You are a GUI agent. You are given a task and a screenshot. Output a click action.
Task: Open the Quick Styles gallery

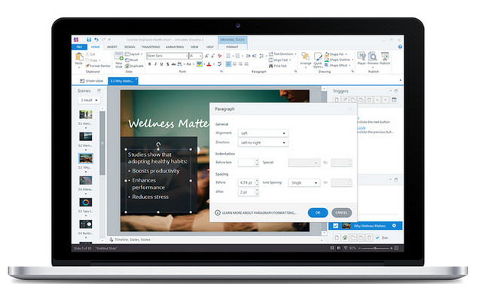pos(318,60)
